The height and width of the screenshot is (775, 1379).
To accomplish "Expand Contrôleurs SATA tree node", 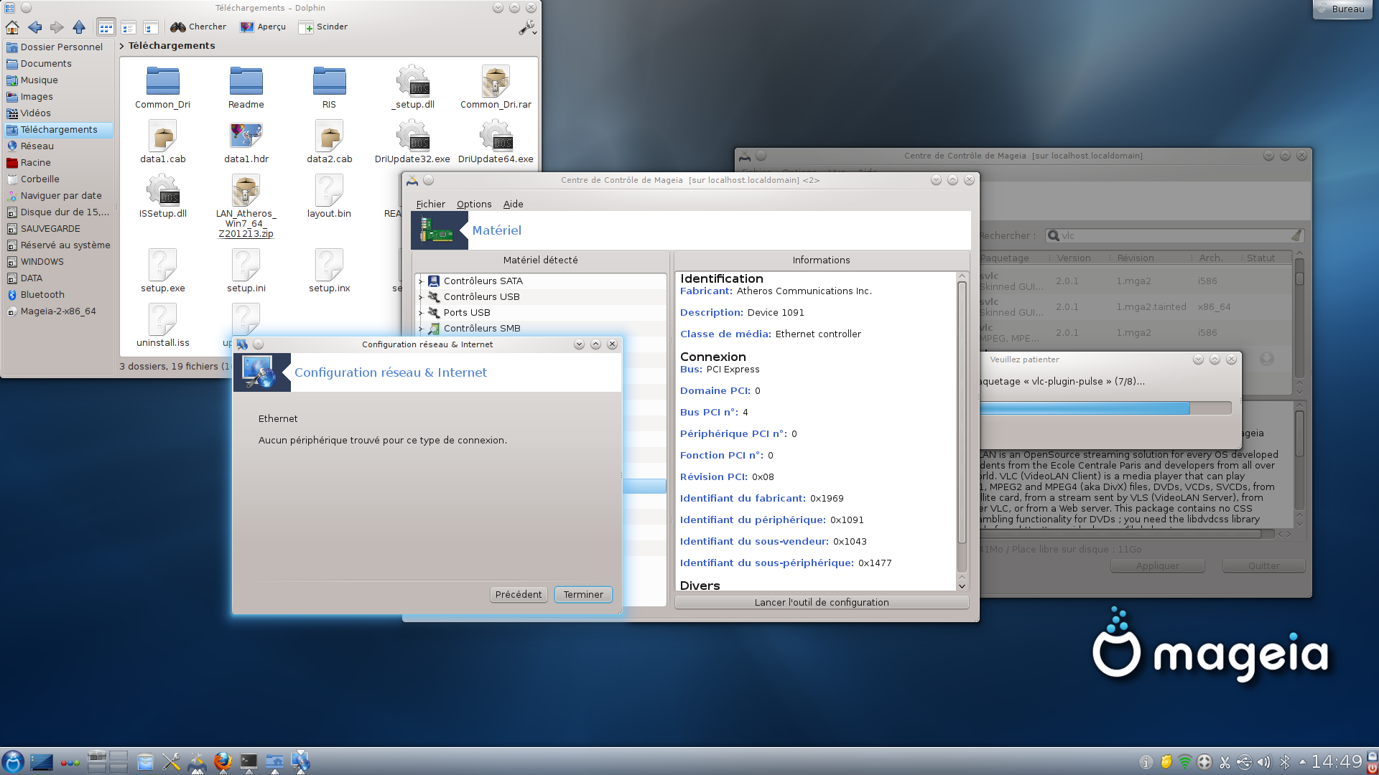I will click(x=421, y=281).
